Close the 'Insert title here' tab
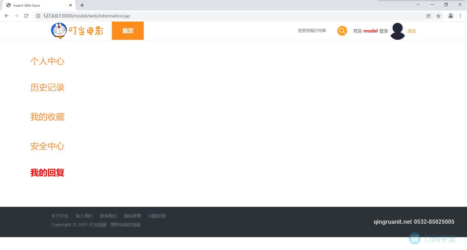The height and width of the screenshot is (250, 467). point(70,5)
